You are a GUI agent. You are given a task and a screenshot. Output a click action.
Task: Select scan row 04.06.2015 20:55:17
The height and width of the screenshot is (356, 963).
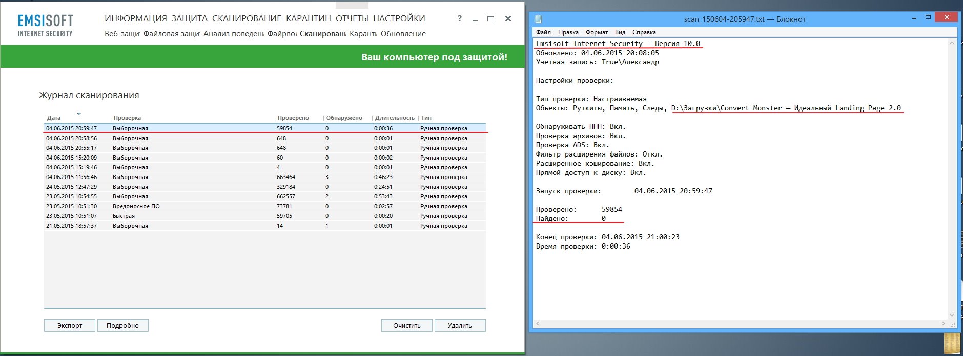pyautogui.click(x=265, y=148)
